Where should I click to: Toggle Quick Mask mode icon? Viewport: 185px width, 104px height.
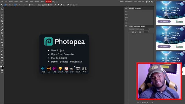click(2, 70)
